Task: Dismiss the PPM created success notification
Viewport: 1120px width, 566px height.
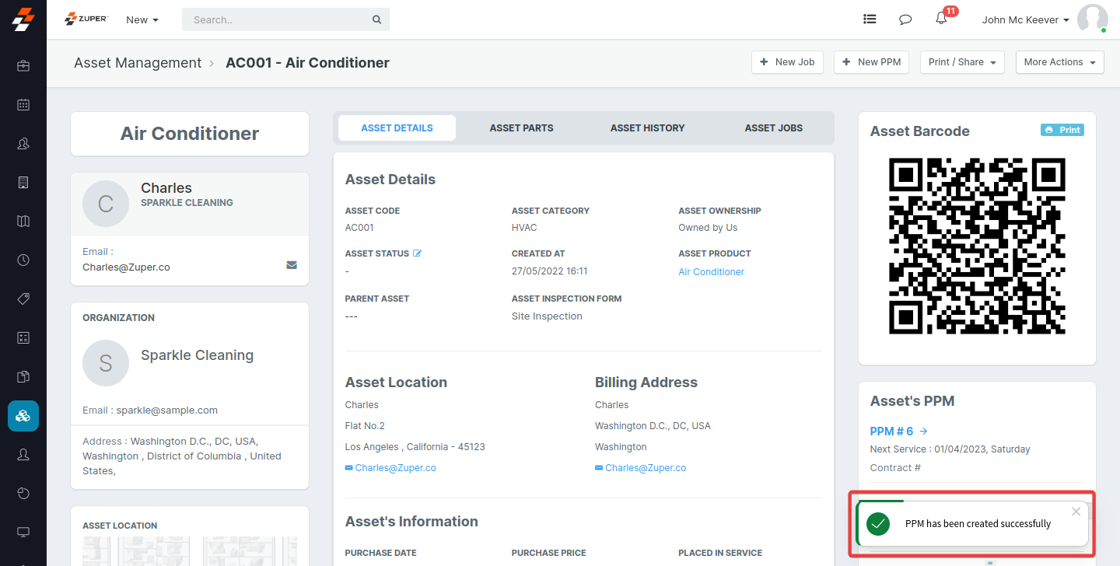Action: pyautogui.click(x=1076, y=512)
